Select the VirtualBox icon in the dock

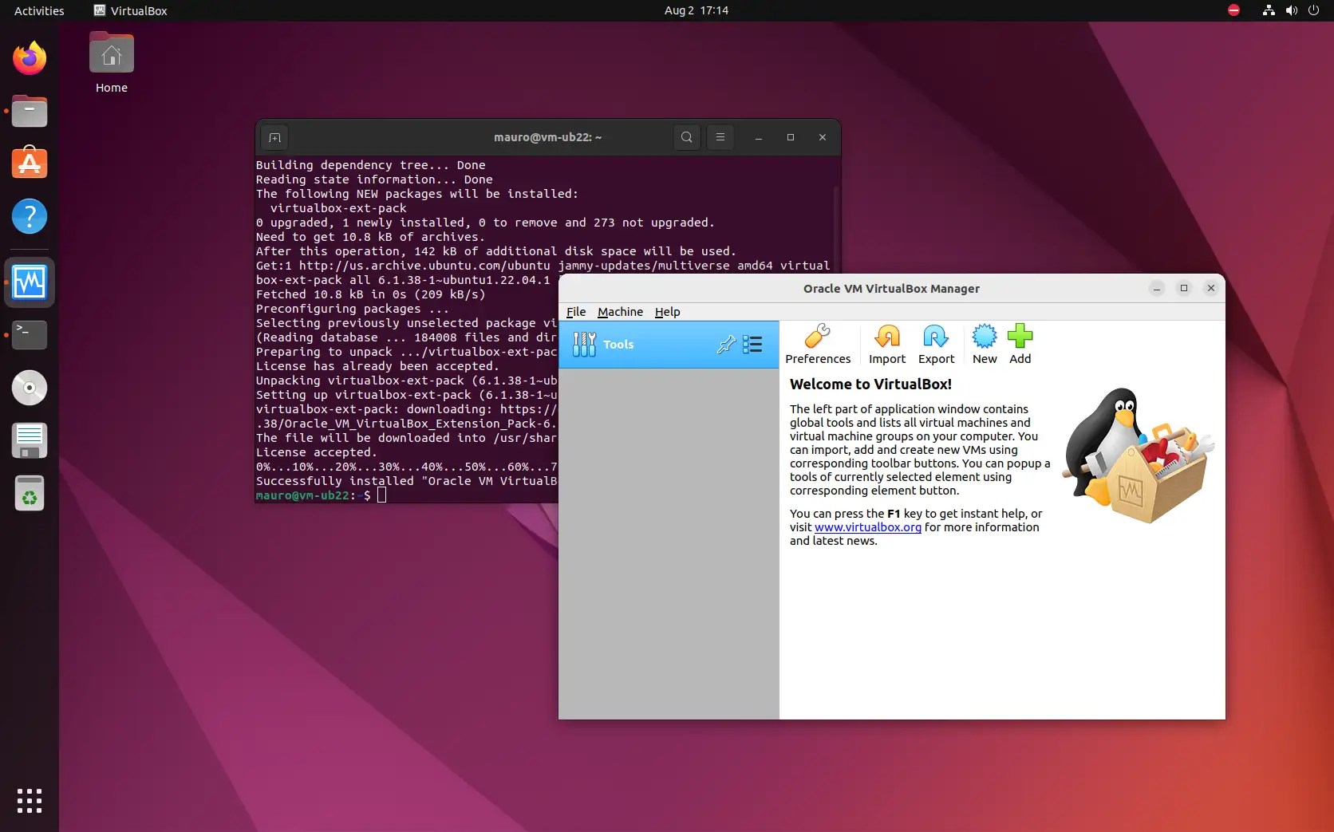click(x=30, y=282)
